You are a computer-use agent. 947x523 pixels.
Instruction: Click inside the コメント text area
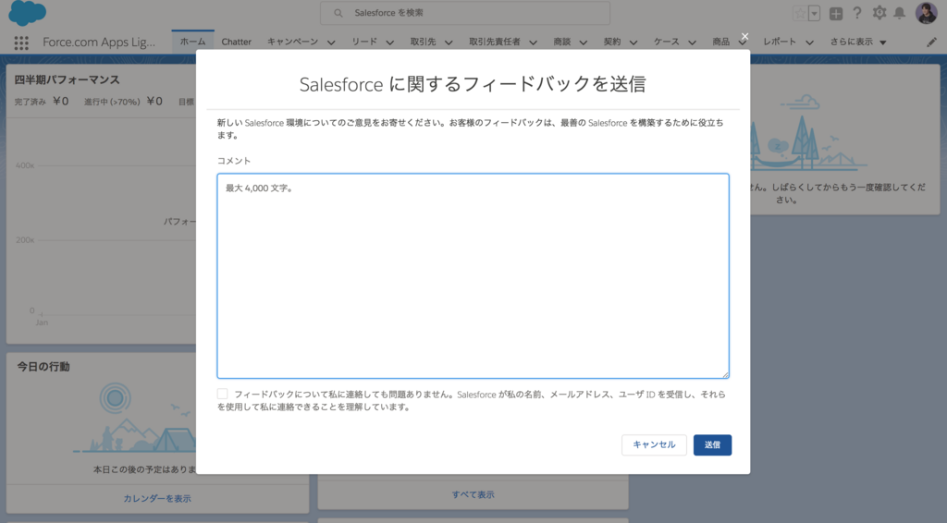[473, 275]
